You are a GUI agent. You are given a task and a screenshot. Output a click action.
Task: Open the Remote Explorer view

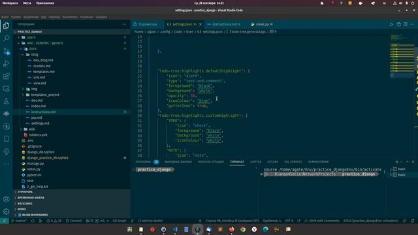(6, 89)
